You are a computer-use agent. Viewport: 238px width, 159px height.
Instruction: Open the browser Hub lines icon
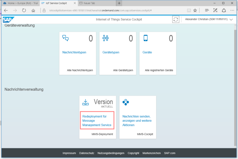(x=207, y=10)
